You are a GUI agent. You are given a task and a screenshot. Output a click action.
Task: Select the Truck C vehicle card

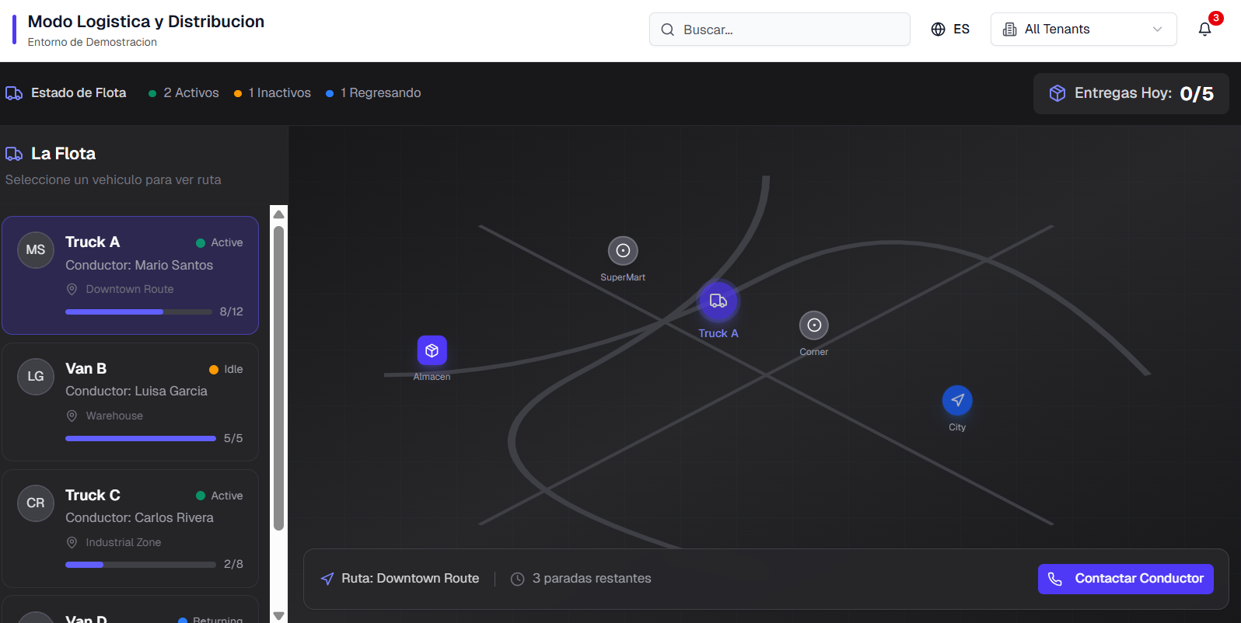point(130,528)
